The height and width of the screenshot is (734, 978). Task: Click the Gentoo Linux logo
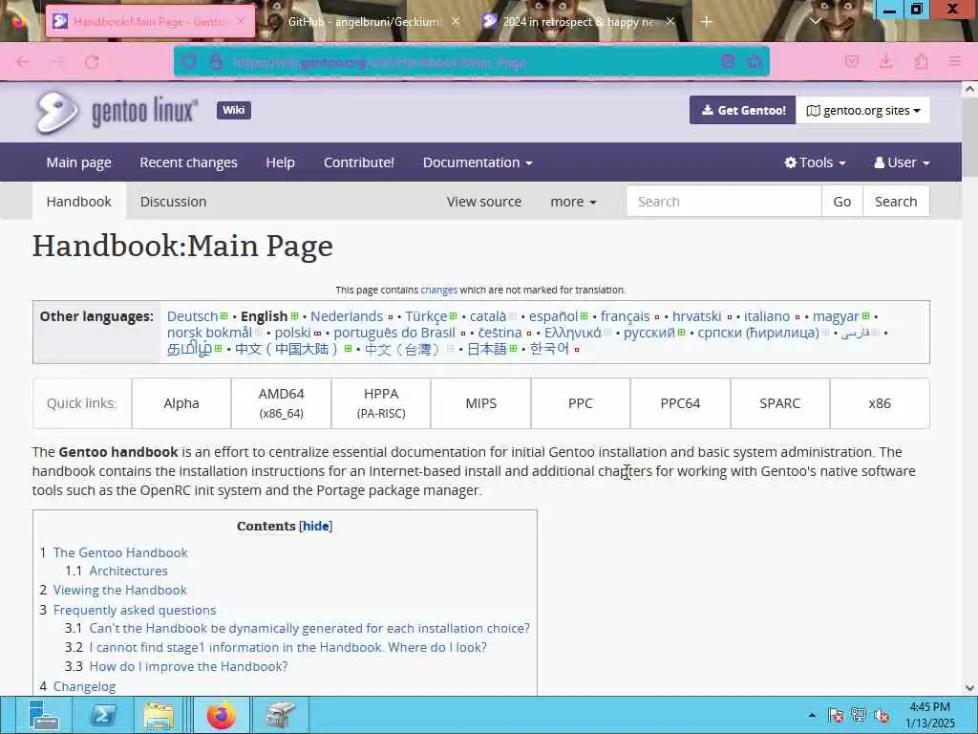117,113
